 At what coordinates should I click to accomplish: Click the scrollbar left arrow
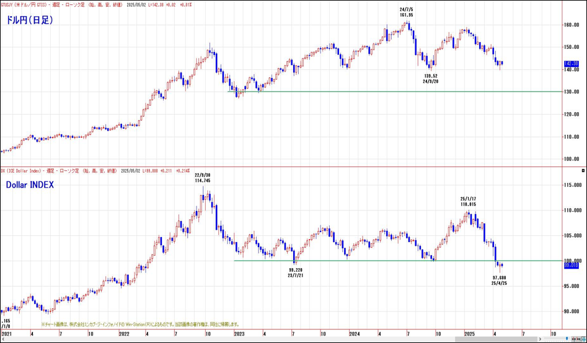(2, 339)
